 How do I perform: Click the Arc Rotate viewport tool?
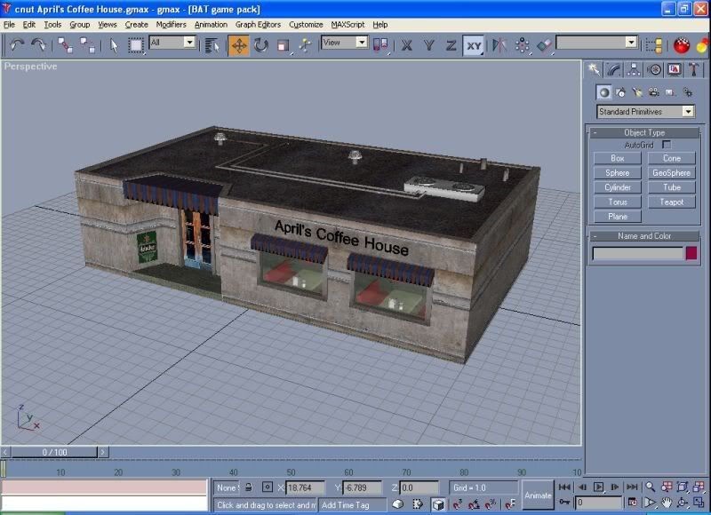[682, 503]
